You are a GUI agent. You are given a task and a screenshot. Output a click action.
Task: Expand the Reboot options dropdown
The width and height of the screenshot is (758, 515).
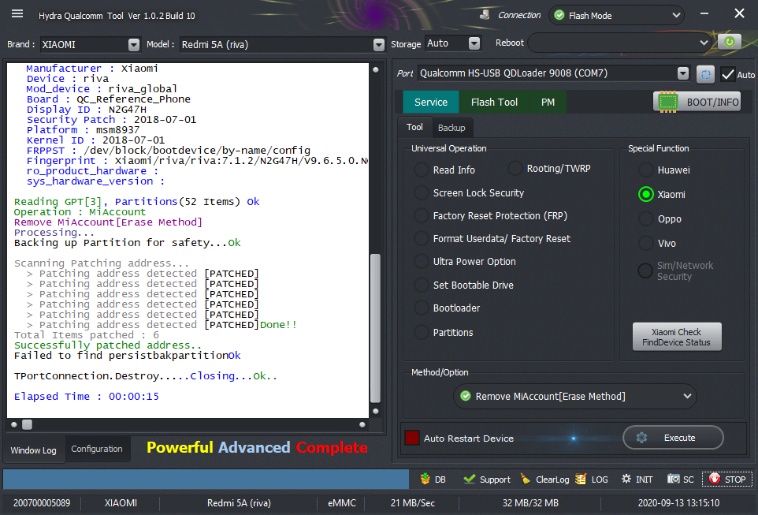coord(704,43)
